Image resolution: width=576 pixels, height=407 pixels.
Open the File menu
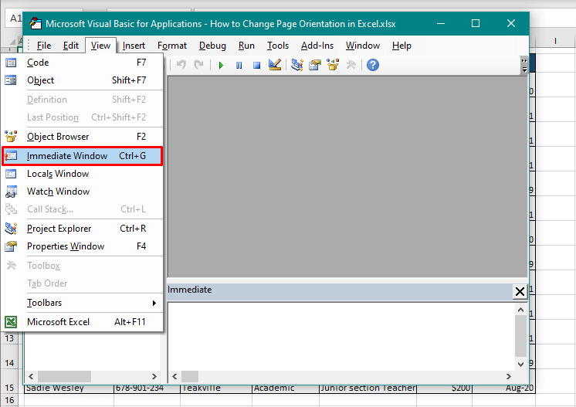(x=44, y=46)
